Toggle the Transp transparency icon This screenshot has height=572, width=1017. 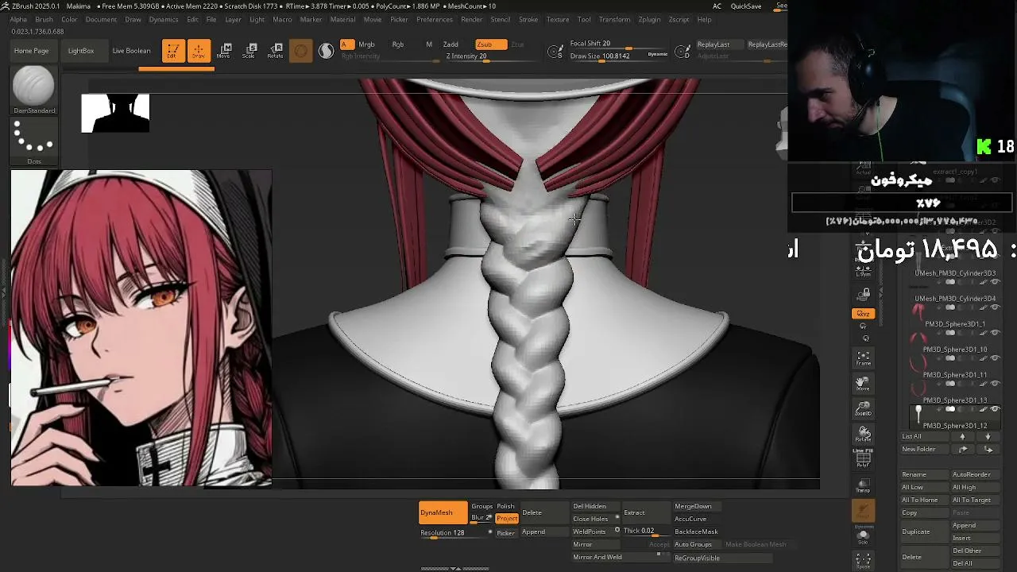click(x=863, y=485)
